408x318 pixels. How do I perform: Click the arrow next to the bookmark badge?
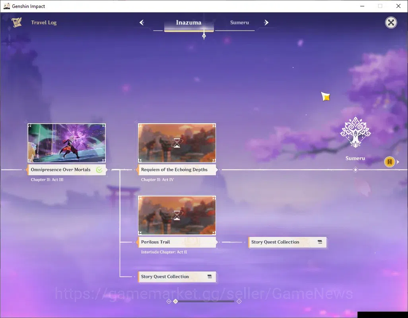[x=398, y=162]
